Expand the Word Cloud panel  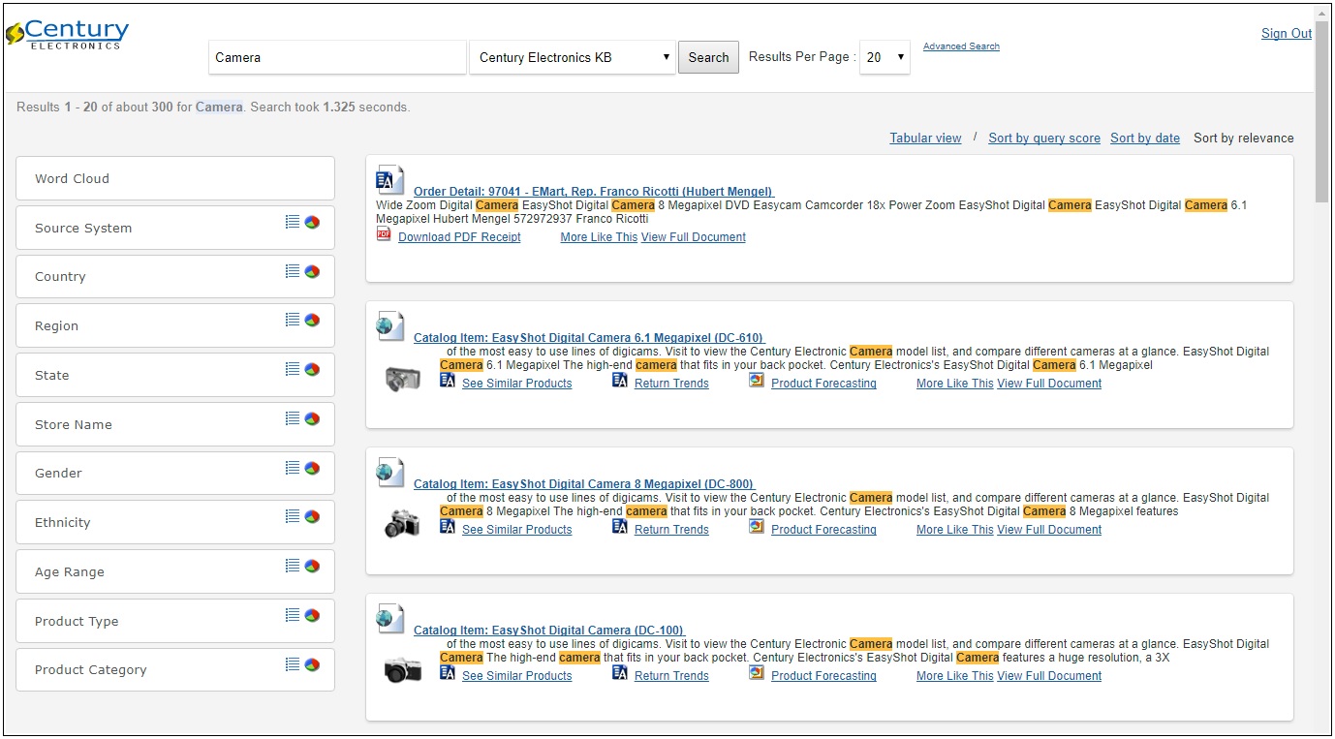(x=175, y=178)
